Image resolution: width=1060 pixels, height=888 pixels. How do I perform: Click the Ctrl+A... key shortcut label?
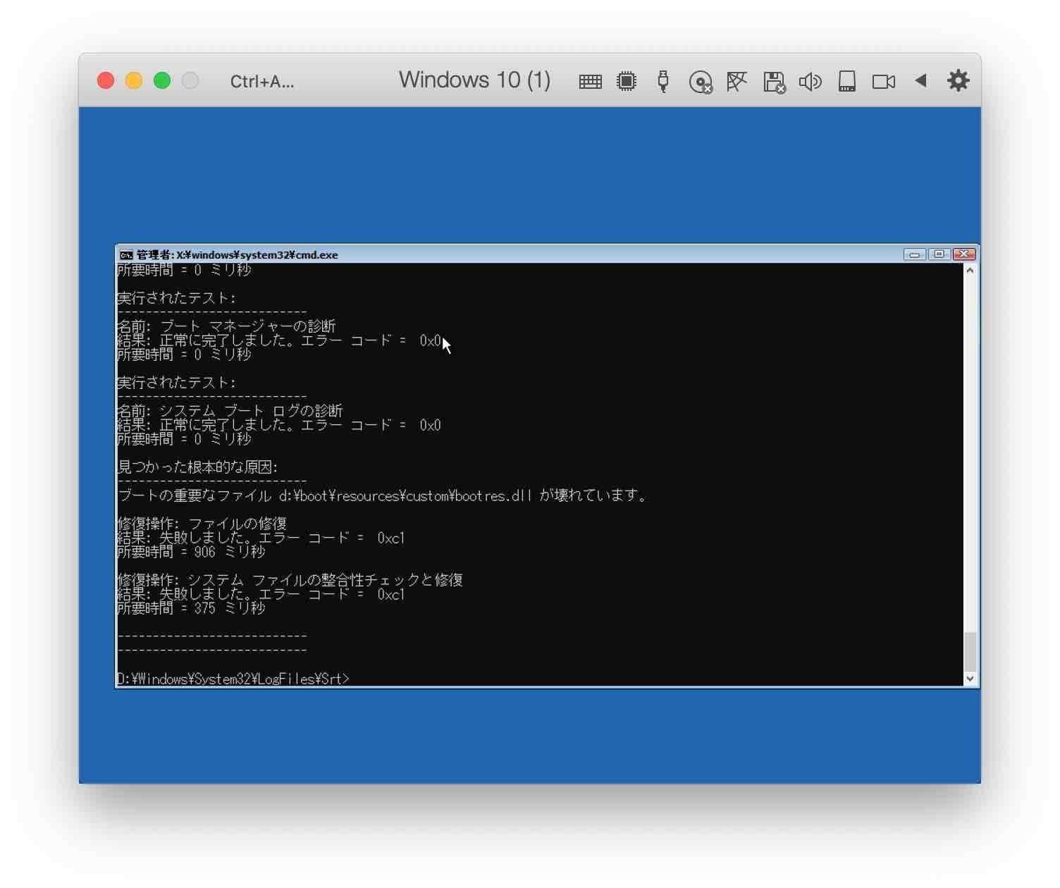(262, 82)
